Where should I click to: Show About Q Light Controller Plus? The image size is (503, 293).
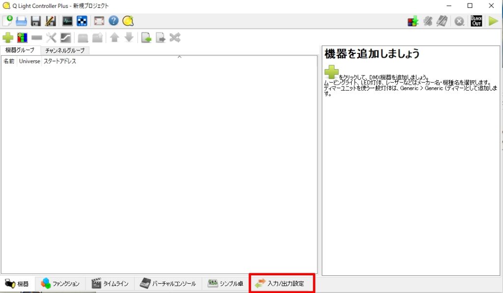click(x=128, y=21)
